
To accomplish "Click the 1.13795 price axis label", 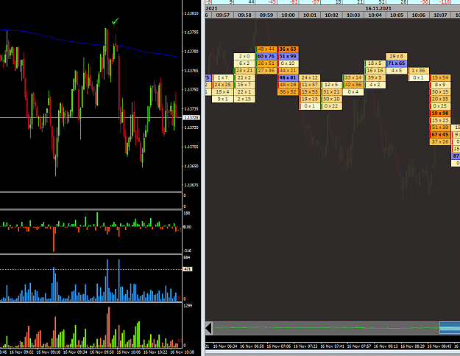I will [x=191, y=32].
